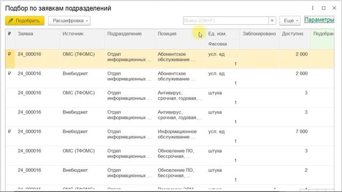Click the 7 000 available value

301,131
